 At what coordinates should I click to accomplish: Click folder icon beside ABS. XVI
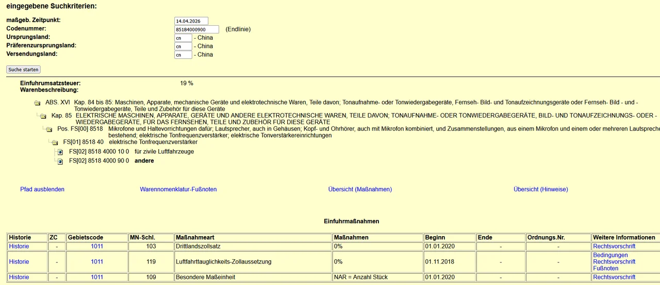click(37, 103)
